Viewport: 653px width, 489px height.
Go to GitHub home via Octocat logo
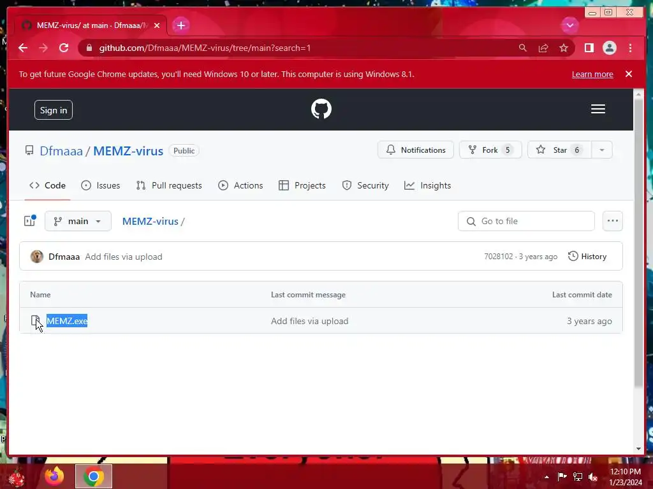321,109
